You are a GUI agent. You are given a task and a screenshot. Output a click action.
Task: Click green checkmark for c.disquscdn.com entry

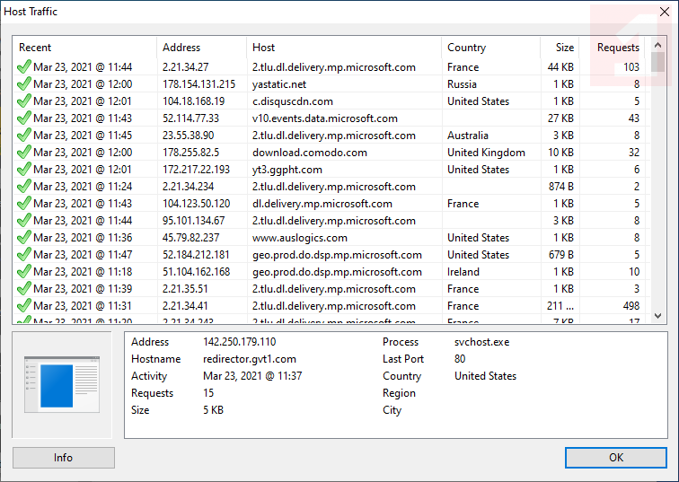pos(24,101)
